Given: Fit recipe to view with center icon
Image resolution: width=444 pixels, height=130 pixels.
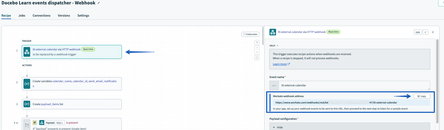Looking at the screenshot, I should [257, 58].
